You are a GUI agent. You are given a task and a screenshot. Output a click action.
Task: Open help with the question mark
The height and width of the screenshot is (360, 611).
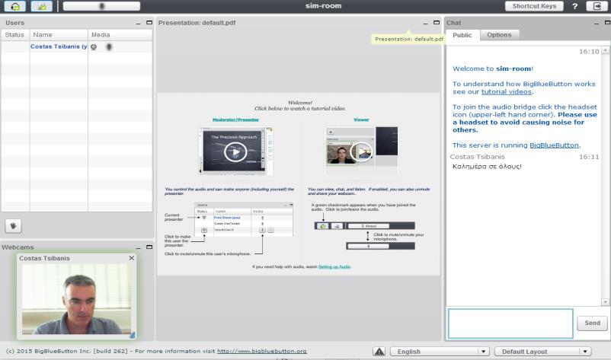574,6
